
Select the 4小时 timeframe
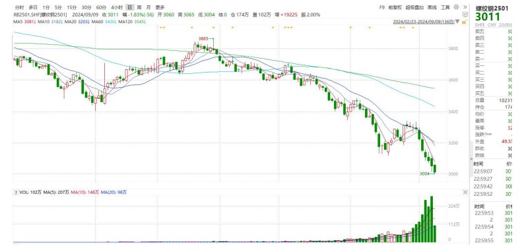117,7
